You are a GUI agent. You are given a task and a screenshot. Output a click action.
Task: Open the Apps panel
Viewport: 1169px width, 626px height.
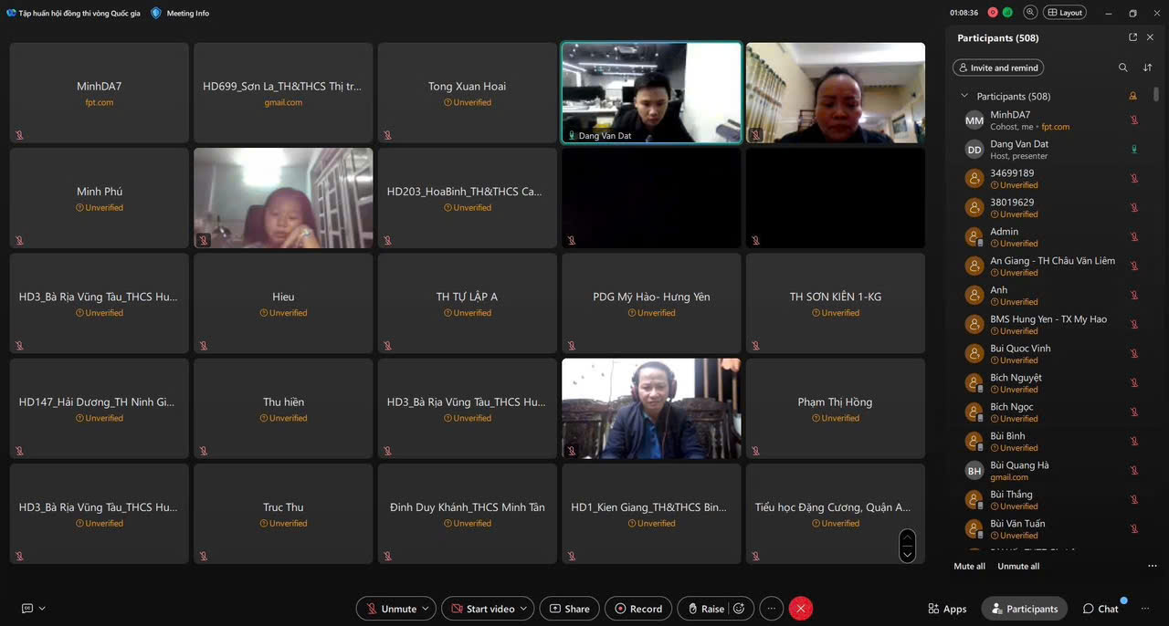coord(947,609)
